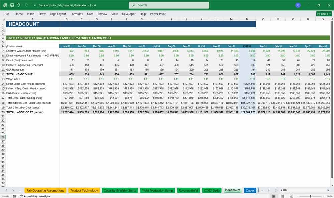This screenshot has width=334, height=198.
Task: Click the HEADCOUNT title cell
Action: [x=32, y=24]
